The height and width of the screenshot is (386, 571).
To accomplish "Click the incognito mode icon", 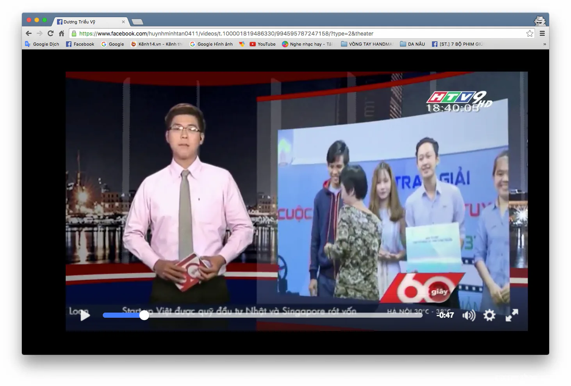I will 540,21.
